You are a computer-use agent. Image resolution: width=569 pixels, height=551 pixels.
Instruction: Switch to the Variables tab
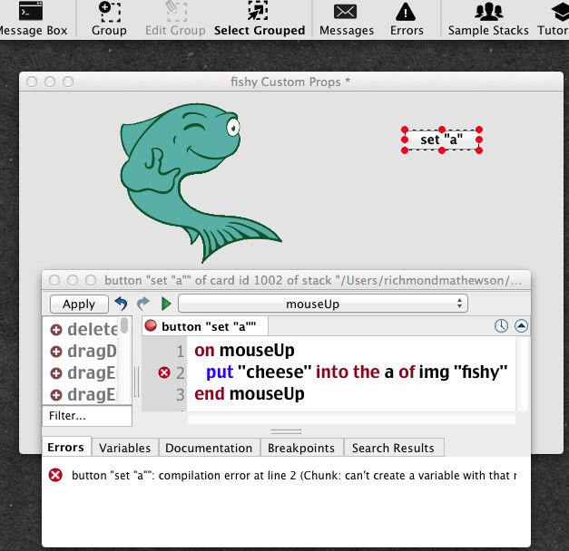tap(125, 448)
